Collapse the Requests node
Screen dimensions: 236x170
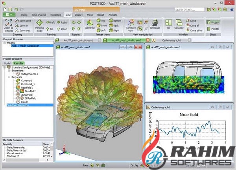click(9, 77)
